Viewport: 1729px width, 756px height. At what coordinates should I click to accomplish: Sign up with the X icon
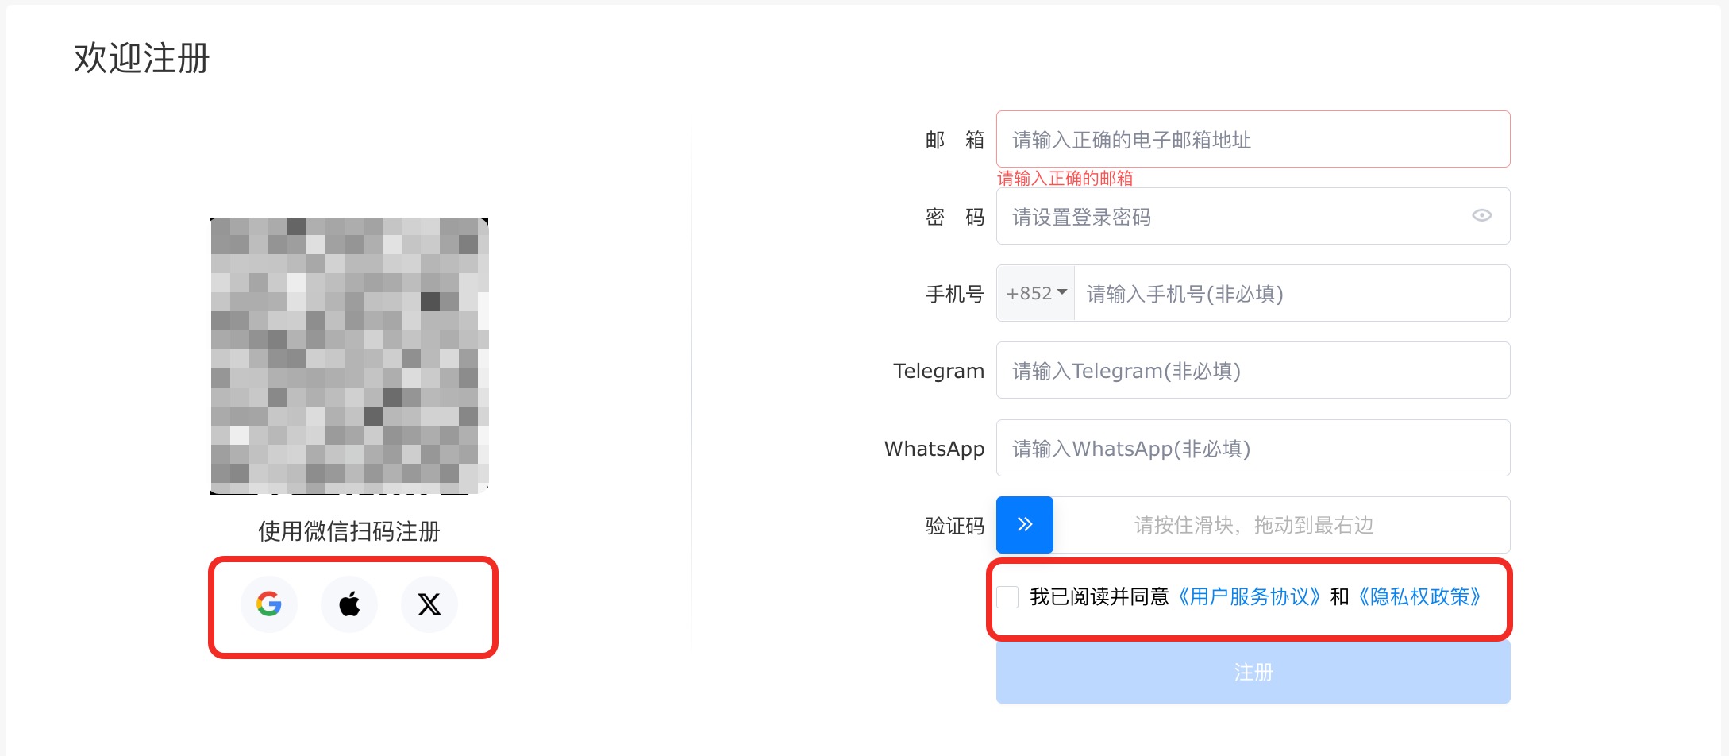pyautogui.click(x=429, y=604)
